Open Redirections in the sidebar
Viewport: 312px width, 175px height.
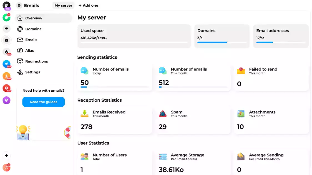(x=43, y=61)
